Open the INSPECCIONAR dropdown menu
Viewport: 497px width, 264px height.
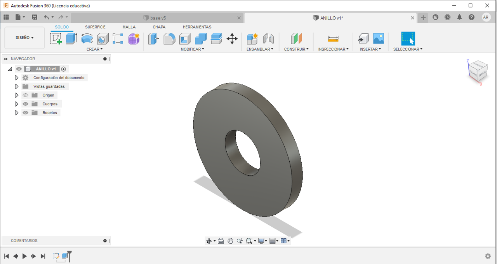point(333,49)
